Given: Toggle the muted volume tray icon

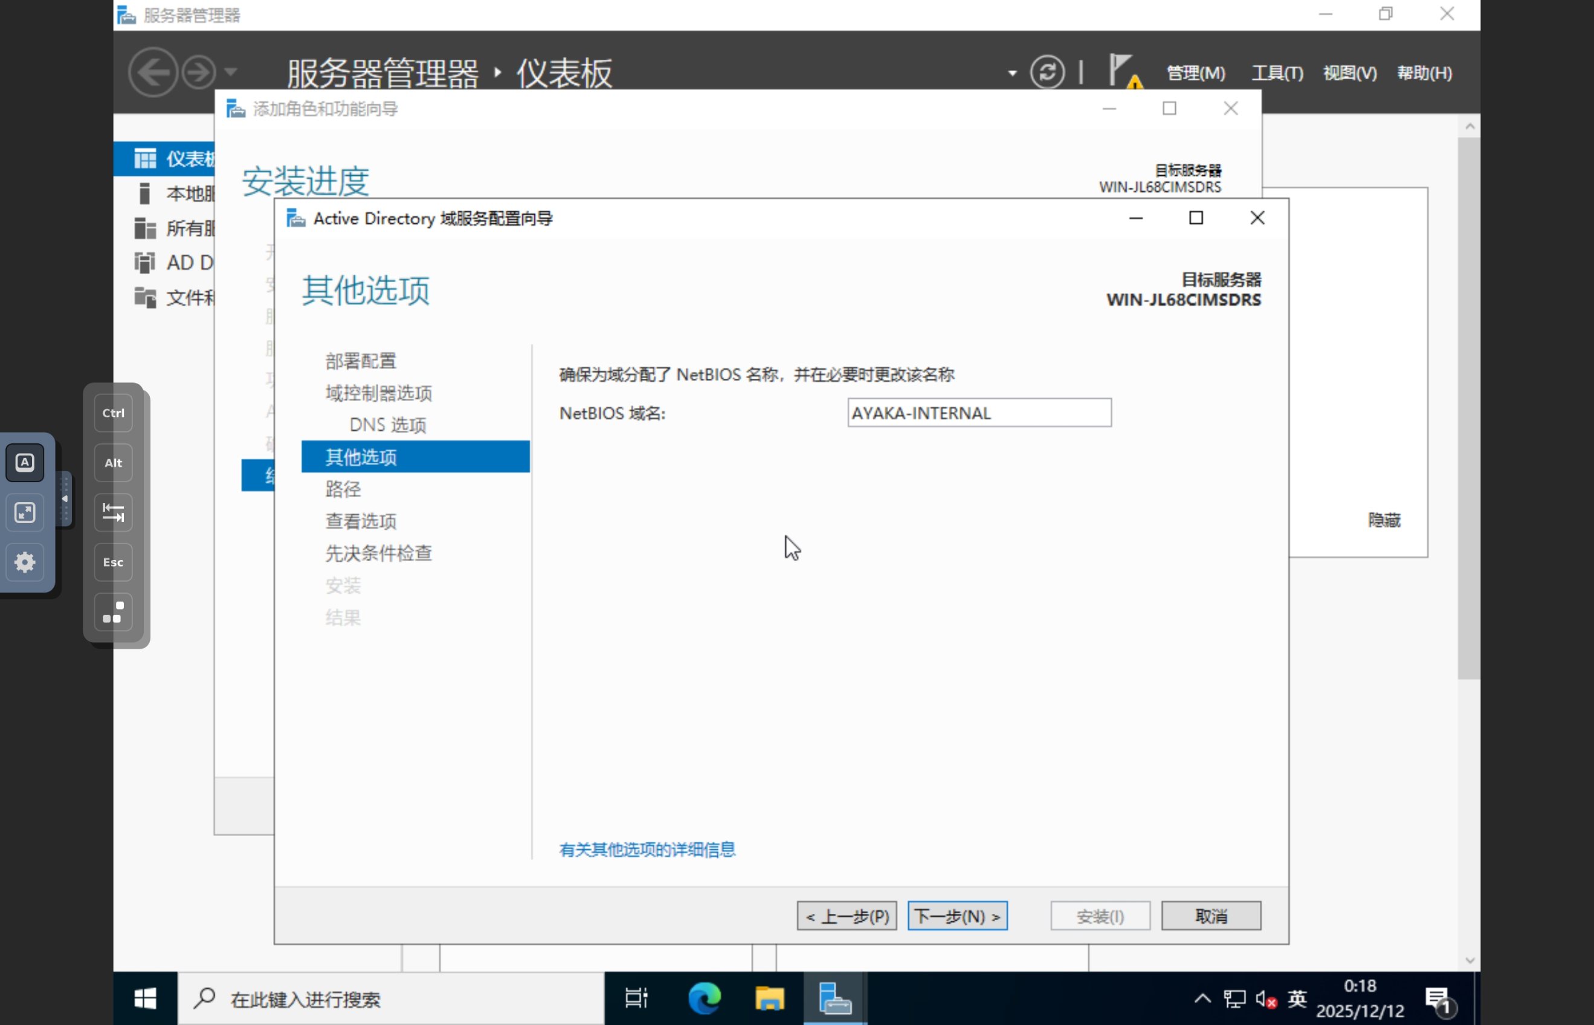Looking at the screenshot, I should [x=1265, y=999].
